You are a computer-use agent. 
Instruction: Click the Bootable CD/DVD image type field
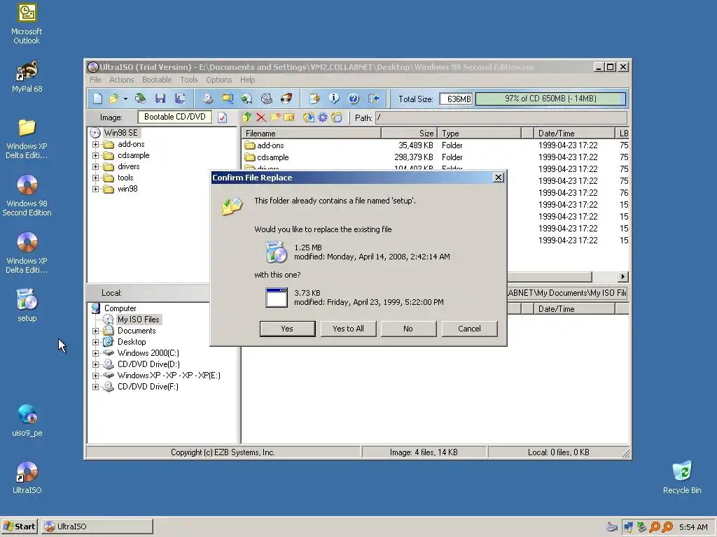(174, 117)
